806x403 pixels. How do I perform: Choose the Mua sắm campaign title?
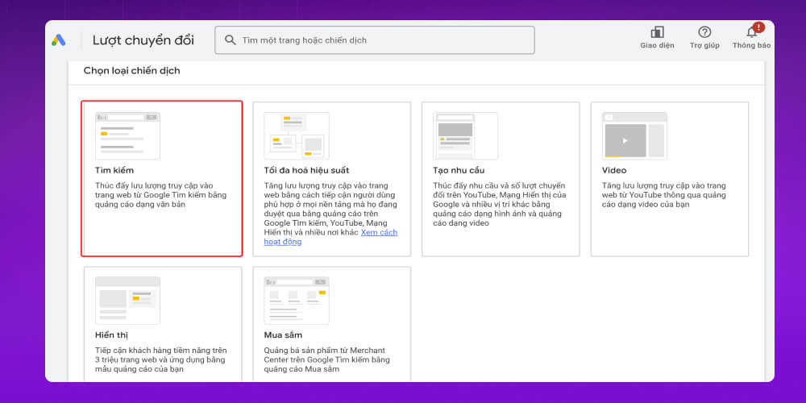pos(283,334)
